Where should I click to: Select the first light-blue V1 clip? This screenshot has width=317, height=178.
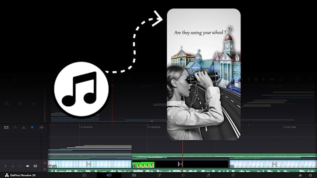(x=90, y=164)
